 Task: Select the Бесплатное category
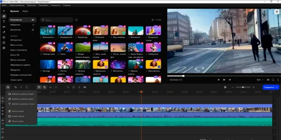(x=22, y=30)
